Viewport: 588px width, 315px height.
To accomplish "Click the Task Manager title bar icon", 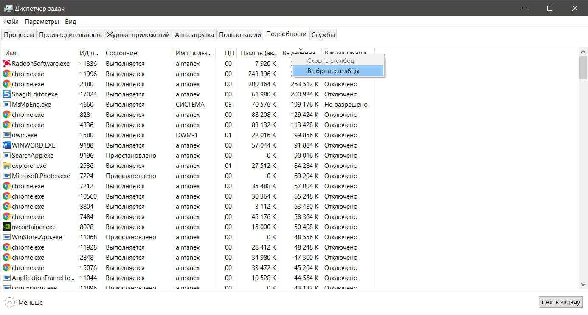I will click(x=8, y=8).
